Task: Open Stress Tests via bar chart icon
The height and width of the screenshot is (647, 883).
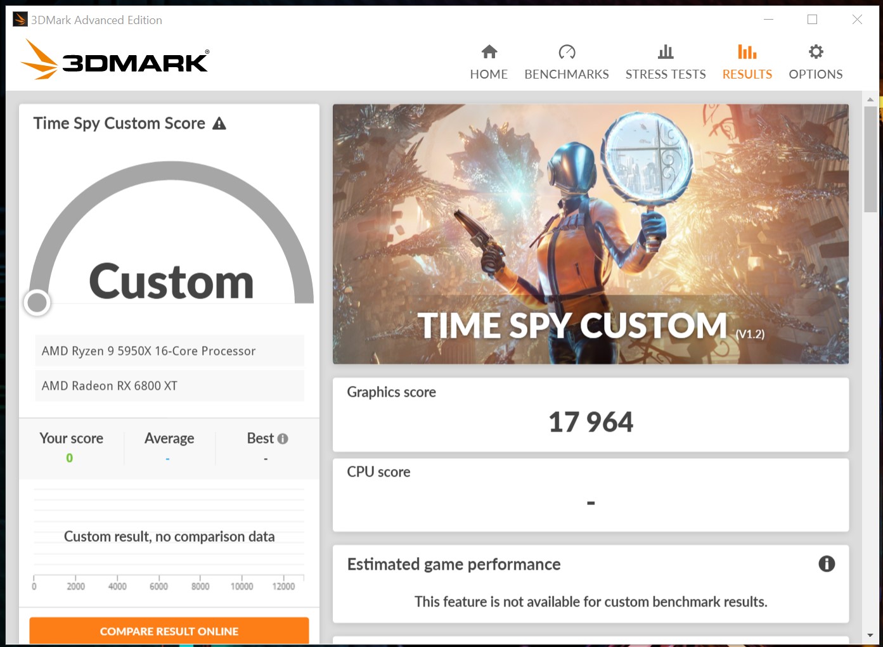Action: coord(666,51)
